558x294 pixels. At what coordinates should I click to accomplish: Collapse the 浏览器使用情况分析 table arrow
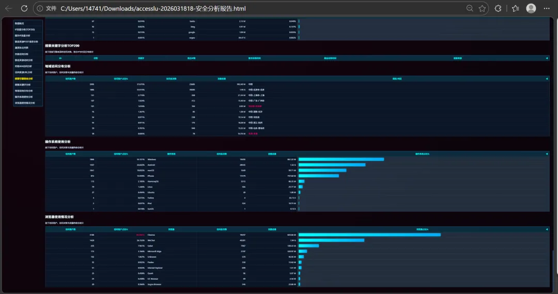pos(547,229)
